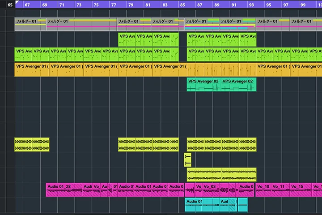
Task: Click bar 97 on the ruler
Action: click(x=286, y=5)
